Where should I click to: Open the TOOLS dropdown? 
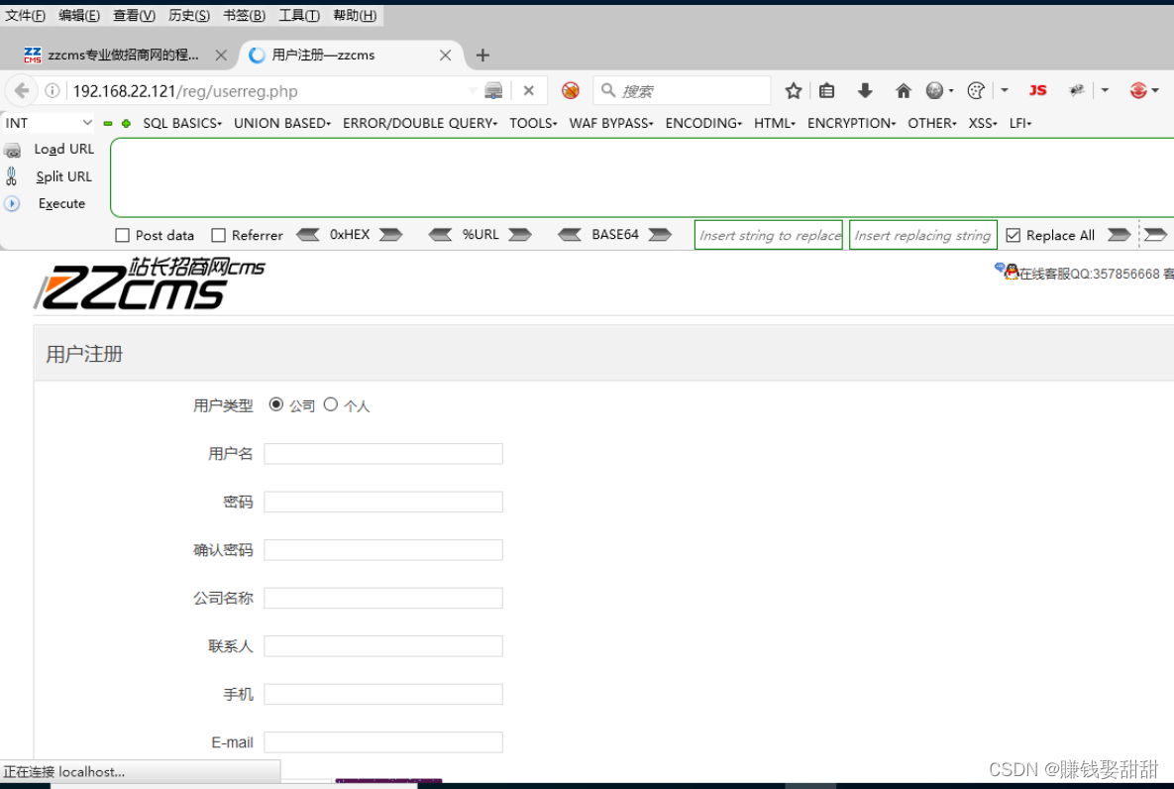[x=533, y=123]
